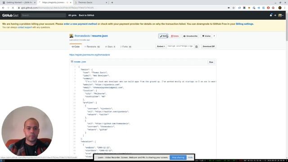Click the "website" line in resume.json

pyautogui.click(x=102, y=85)
